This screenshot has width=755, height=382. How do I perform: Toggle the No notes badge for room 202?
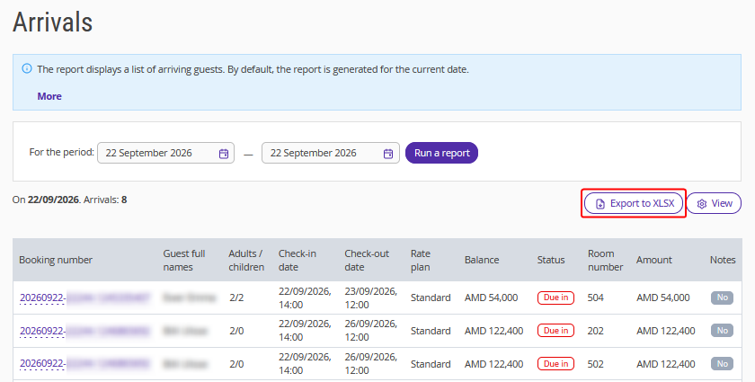point(723,331)
